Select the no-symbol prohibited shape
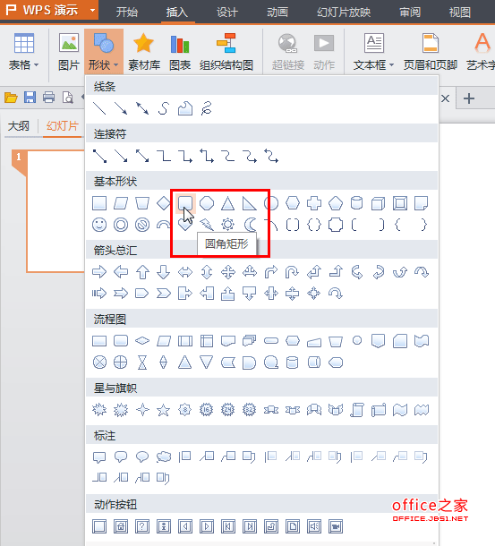The image size is (495, 546). 142,225
